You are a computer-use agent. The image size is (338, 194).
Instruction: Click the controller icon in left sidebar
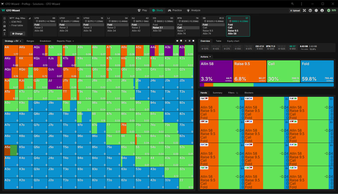coord(4,30)
